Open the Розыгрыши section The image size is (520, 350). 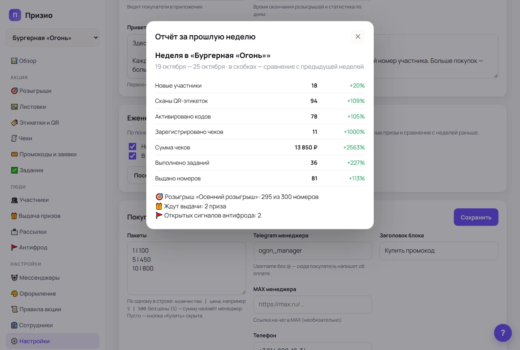pyautogui.click(x=53, y=91)
